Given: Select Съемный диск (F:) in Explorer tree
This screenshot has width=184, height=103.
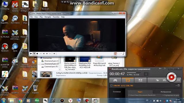Looking at the screenshot, I should 50,67.
